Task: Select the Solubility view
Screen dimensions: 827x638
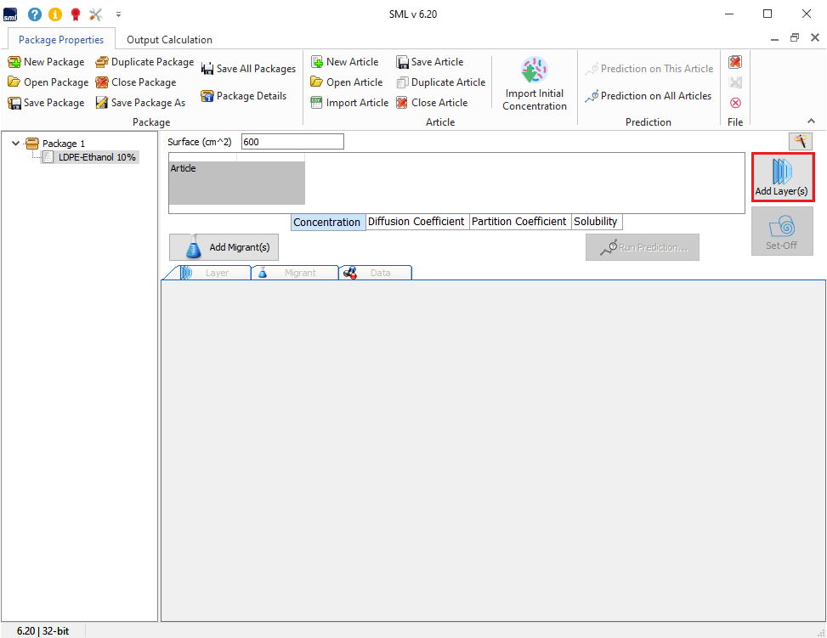Action: tap(595, 222)
